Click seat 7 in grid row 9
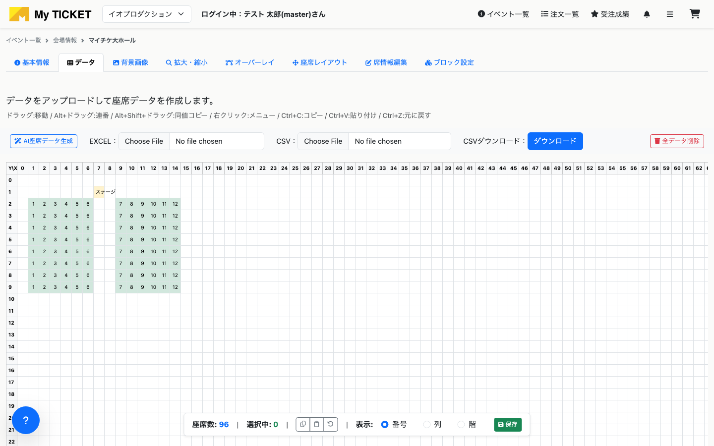This screenshot has width=714, height=446. coord(121,287)
